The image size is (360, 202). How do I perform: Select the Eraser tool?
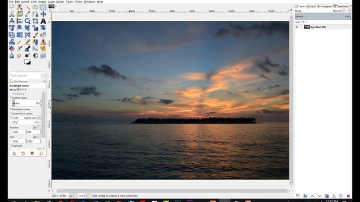[28, 42]
